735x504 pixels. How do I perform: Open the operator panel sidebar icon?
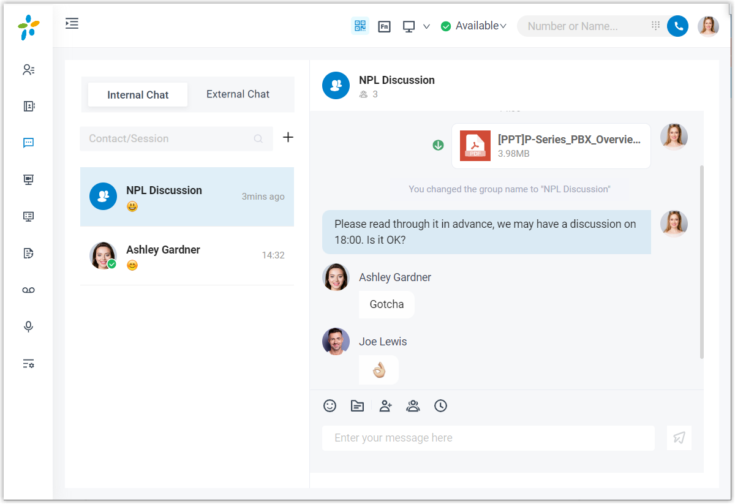[x=28, y=217]
